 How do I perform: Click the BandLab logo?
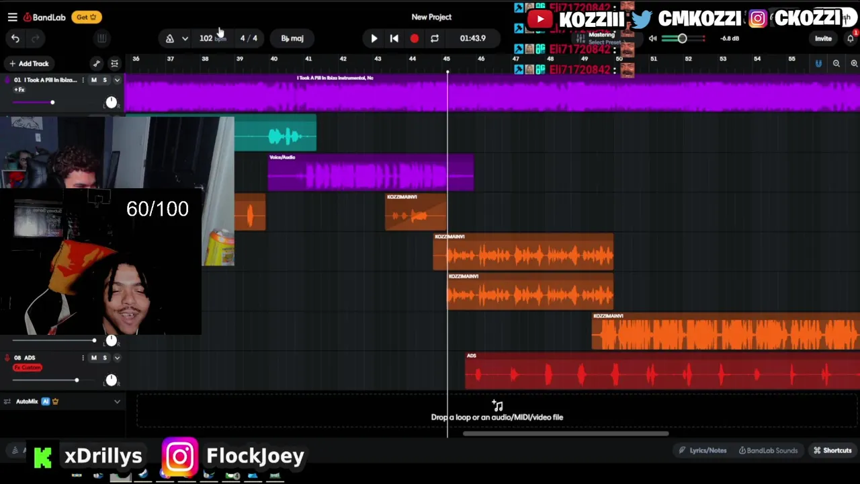45,17
